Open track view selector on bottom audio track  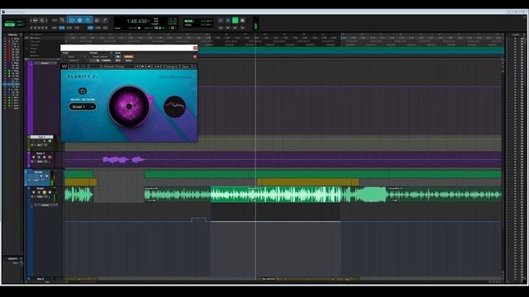[41, 196]
